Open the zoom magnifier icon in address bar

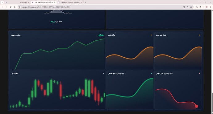(187, 7)
